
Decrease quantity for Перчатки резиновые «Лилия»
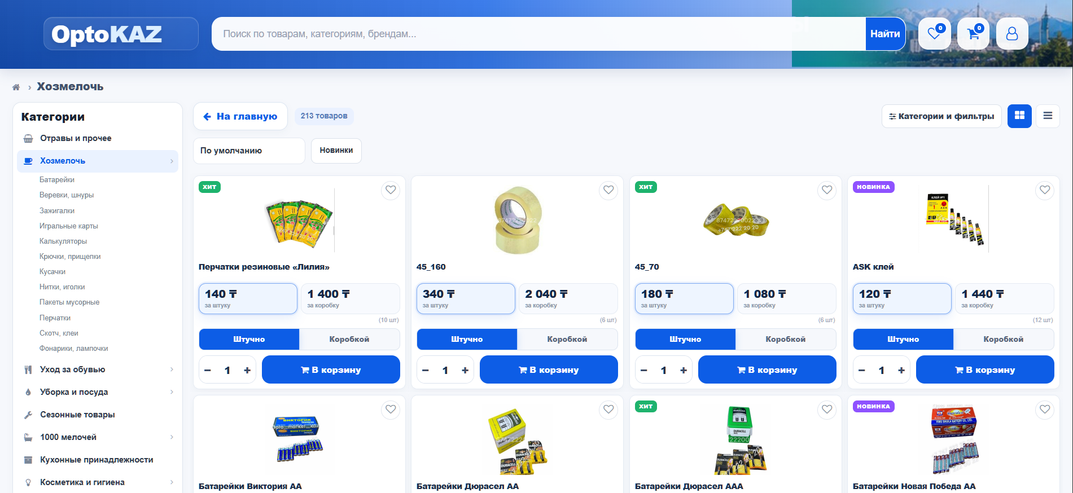coord(208,370)
